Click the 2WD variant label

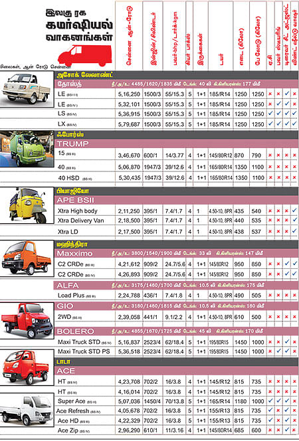click(x=64, y=317)
